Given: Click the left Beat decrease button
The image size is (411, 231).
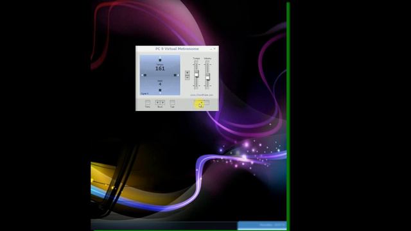Looking at the screenshot, I should coord(157,103).
